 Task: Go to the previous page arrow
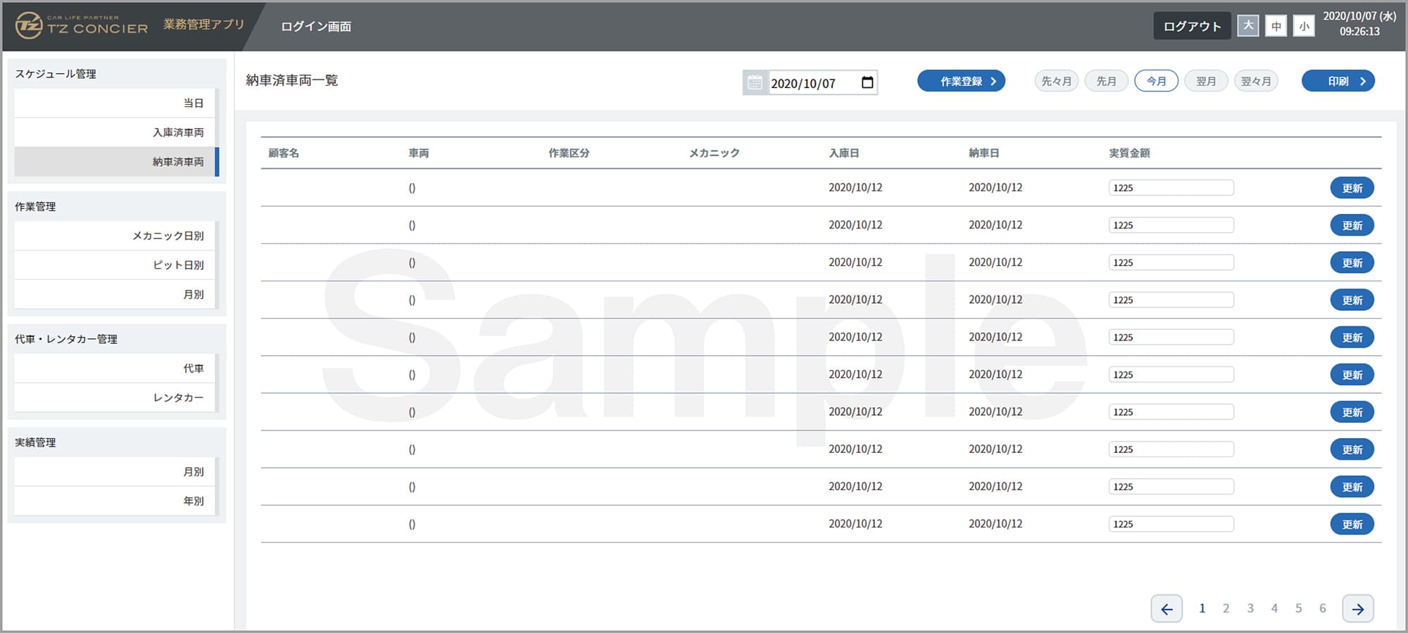1167,608
